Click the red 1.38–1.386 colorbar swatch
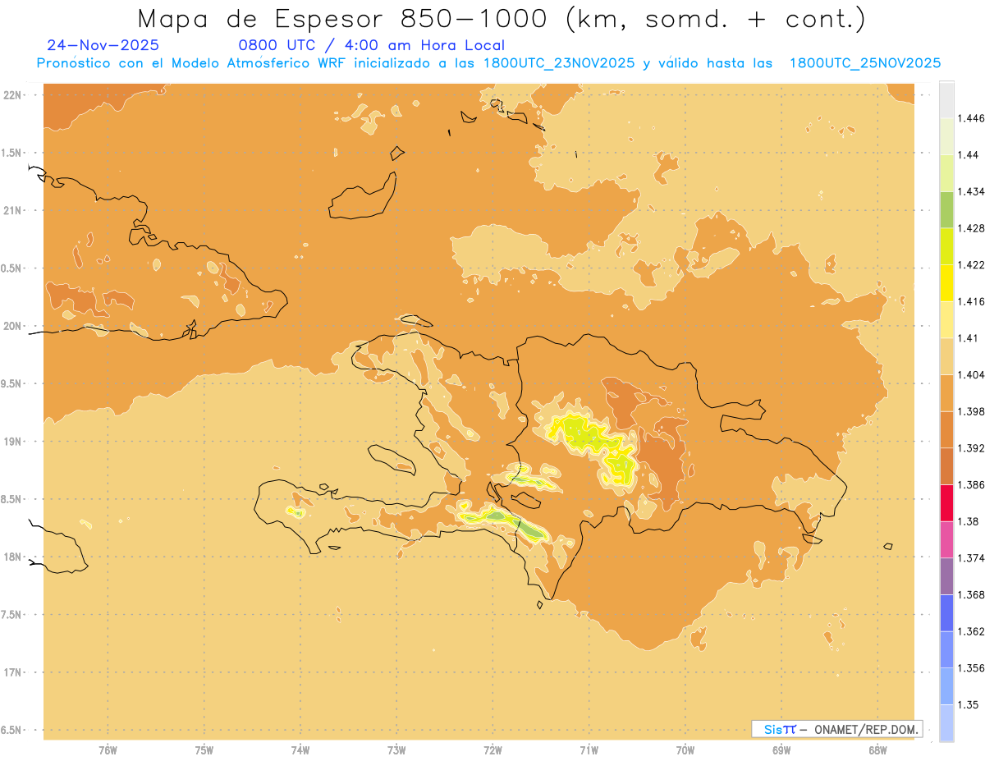This screenshot has width=985, height=761. point(946,502)
